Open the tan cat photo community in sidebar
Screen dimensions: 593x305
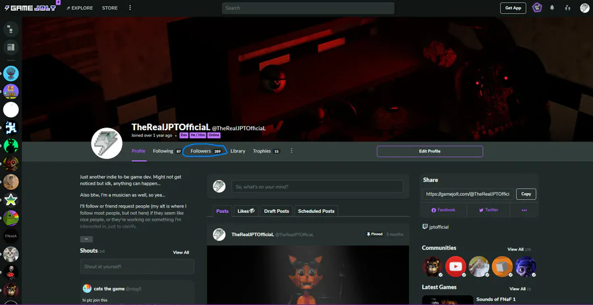[11, 182]
